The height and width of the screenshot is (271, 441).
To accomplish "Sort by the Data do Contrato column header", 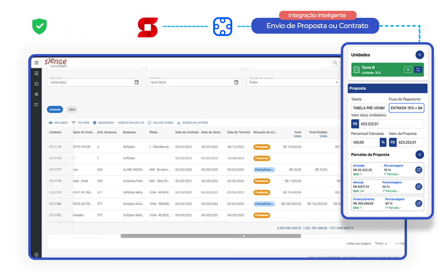I will pyautogui.click(x=187, y=132).
